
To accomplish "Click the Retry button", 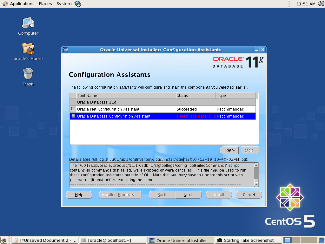I will 230,150.
